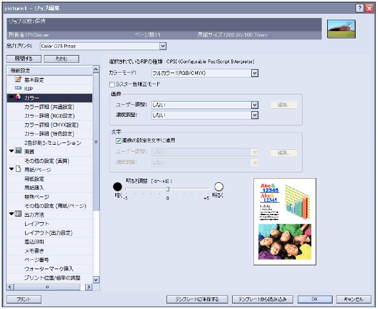
Task: Click the 画質 image quality icon
Action: coord(18,151)
